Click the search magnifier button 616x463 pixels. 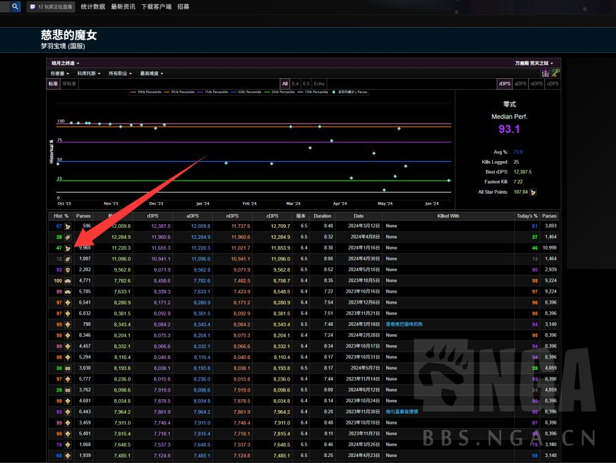pos(16,7)
